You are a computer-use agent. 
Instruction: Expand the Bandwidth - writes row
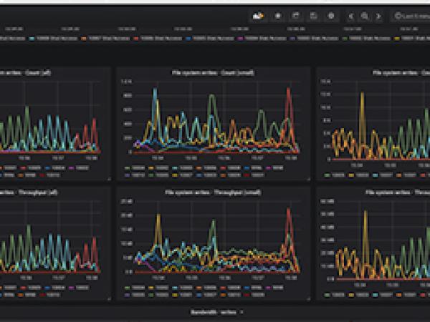point(216,312)
